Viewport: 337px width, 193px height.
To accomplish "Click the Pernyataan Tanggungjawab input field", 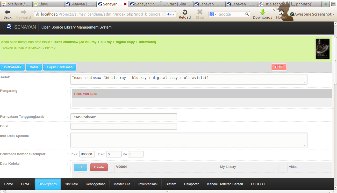I will (124, 117).
